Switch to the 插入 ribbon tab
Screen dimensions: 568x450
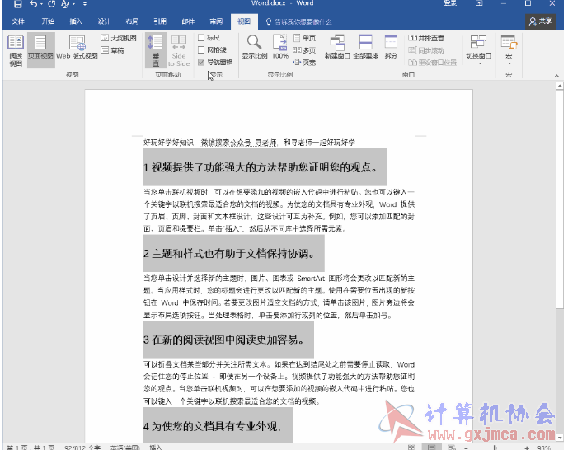[x=76, y=21]
